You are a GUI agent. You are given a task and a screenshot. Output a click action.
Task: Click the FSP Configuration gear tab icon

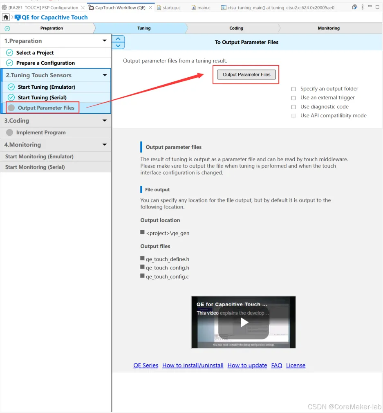4,7
